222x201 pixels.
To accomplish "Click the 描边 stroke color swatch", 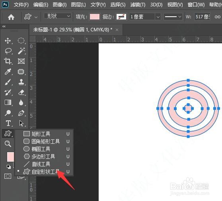I will click(121, 17).
